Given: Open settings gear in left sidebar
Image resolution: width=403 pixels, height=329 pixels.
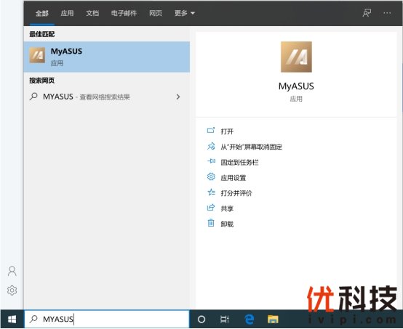Looking at the screenshot, I should click(x=12, y=291).
